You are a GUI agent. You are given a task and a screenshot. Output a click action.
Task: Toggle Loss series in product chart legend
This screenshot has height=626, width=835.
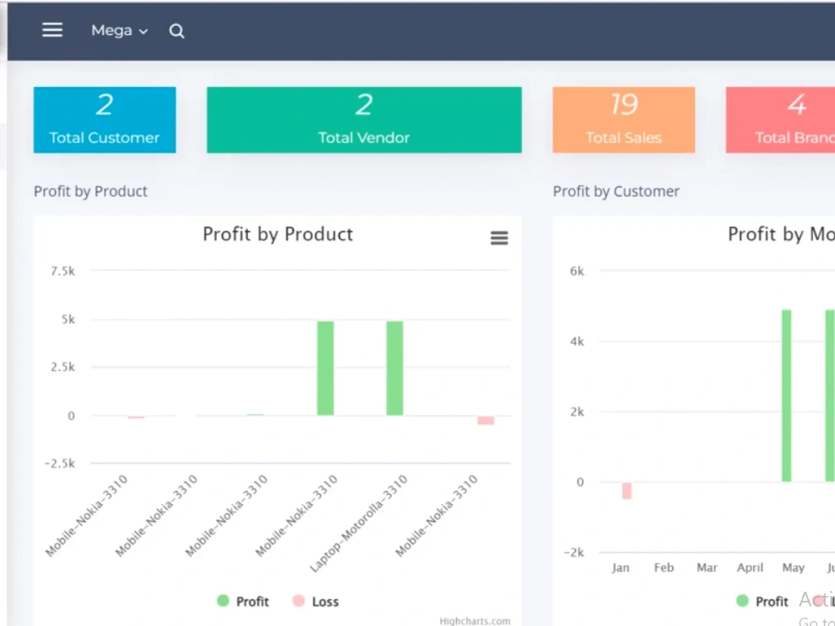tap(316, 602)
